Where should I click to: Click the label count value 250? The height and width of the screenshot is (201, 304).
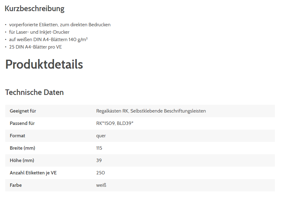click(100, 173)
